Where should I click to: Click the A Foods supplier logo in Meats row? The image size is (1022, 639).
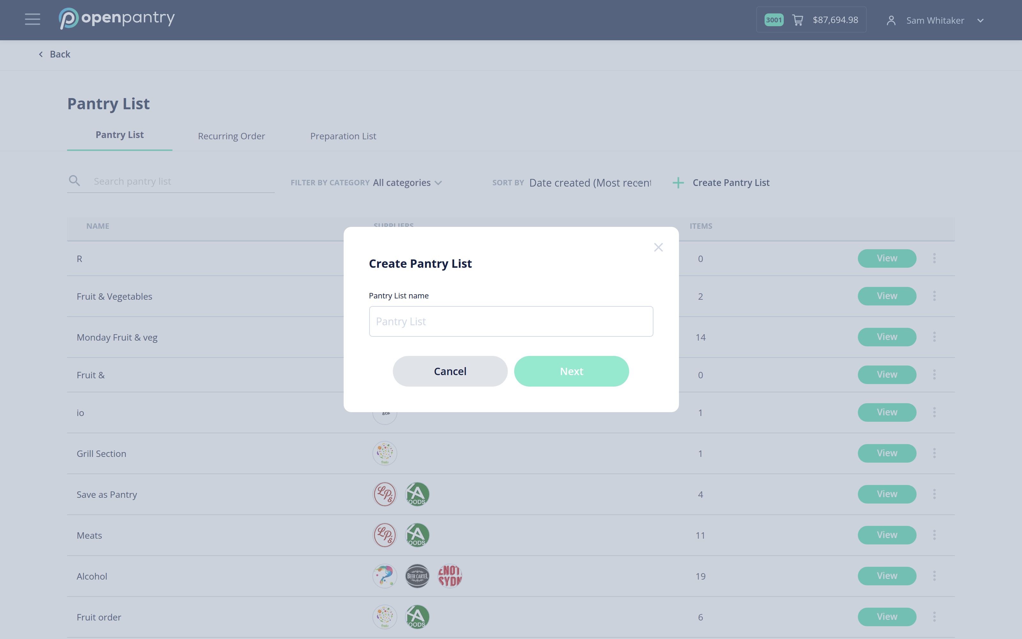click(417, 535)
